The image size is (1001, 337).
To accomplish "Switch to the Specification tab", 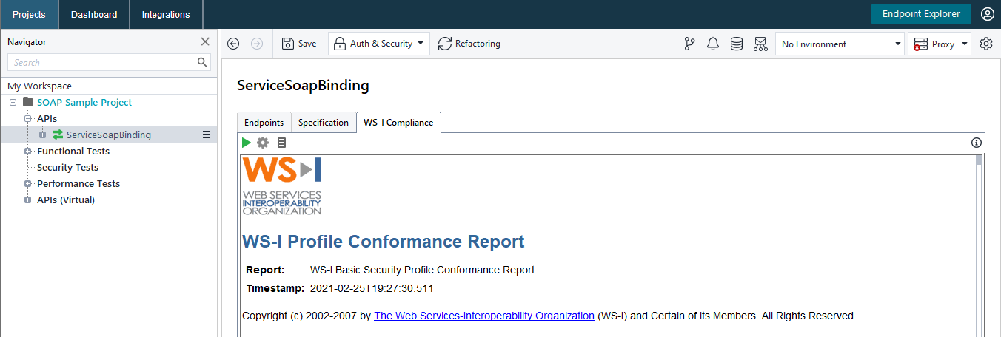I will coord(323,123).
